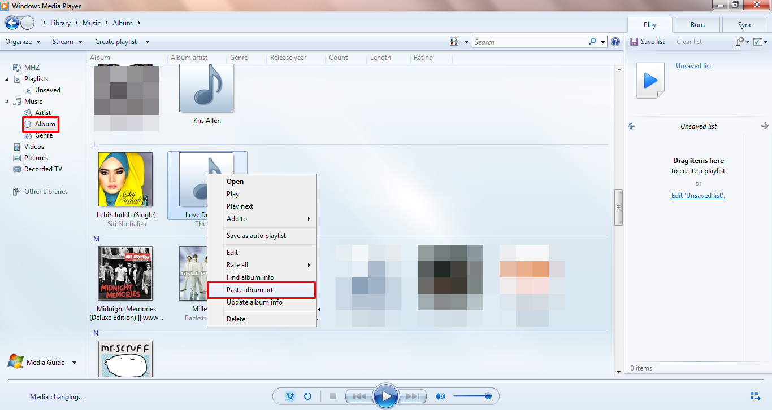Click the Clear list button
The image size is (772, 410).
[x=689, y=42]
